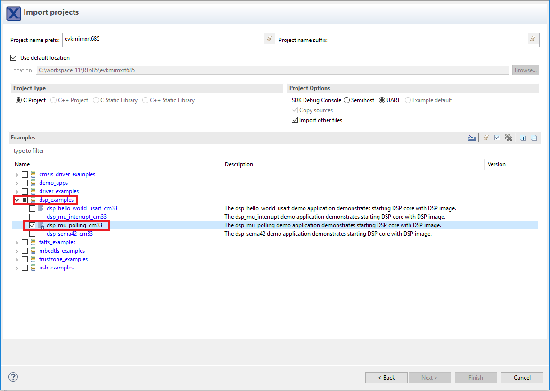Screen dimensions: 550x391
Task: Expand the cmsis_driver_examples tree node
Action: click(17, 174)
